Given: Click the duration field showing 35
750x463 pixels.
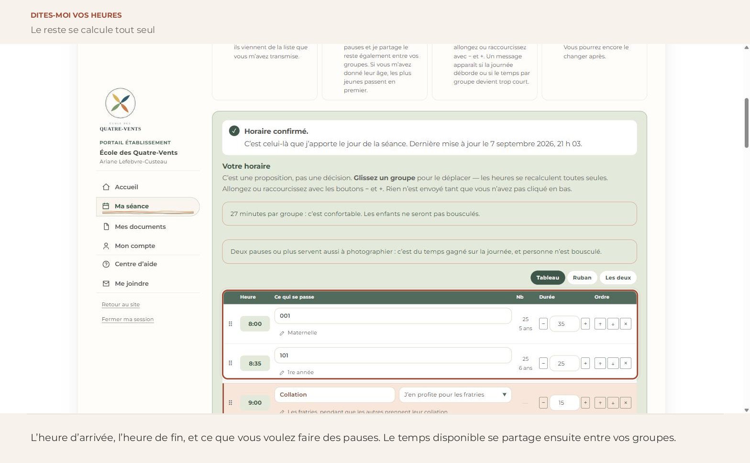Looking at the screenshot, I should [x=564, y=324].
